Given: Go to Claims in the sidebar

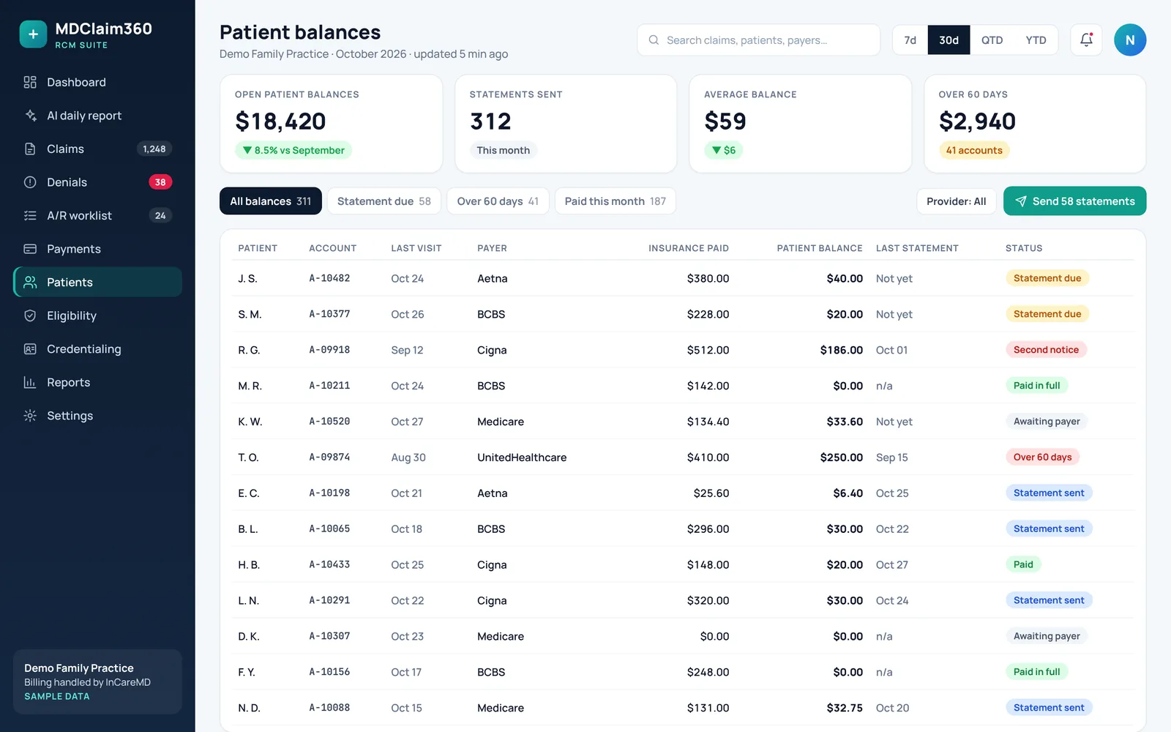Looking at the screenshot, I should (x=97, y=149).
